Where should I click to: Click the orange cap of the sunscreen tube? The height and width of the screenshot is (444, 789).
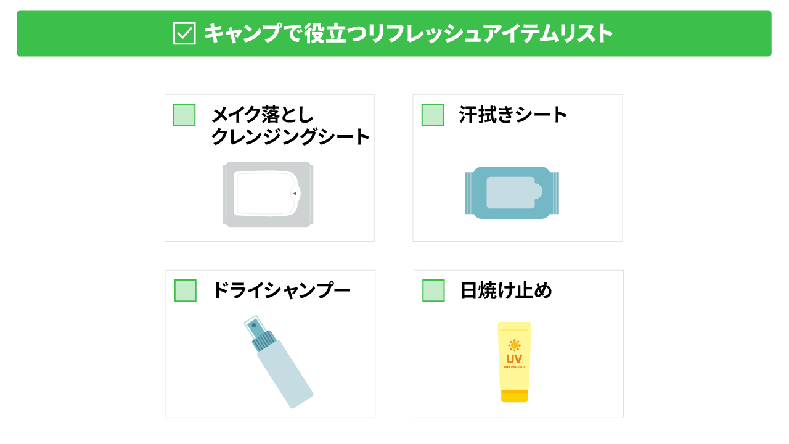[x=515, y=396]
